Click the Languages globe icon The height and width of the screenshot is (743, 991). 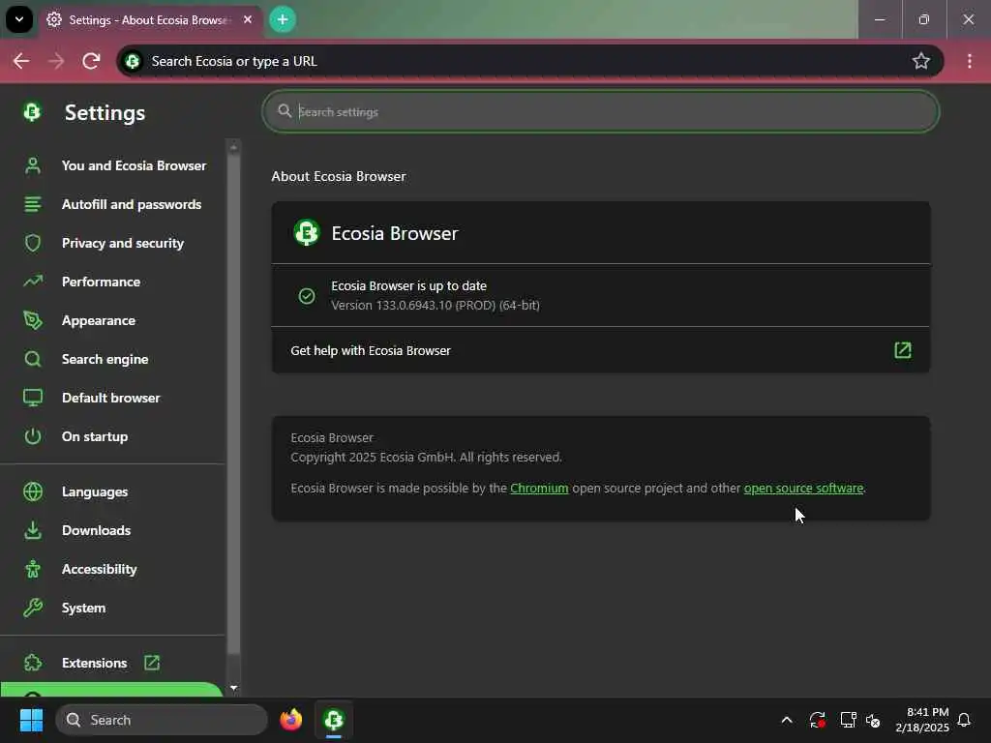coord(33,491)
